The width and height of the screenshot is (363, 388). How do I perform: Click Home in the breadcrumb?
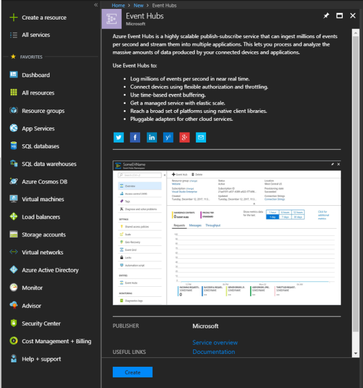point(118,6)
